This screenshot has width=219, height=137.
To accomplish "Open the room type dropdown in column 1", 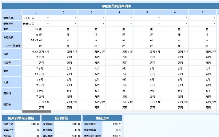I will click(36, 24).
